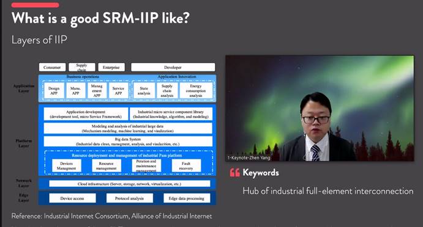
Task: Click the Developer box at diagram top
Action: coord(173,67)
